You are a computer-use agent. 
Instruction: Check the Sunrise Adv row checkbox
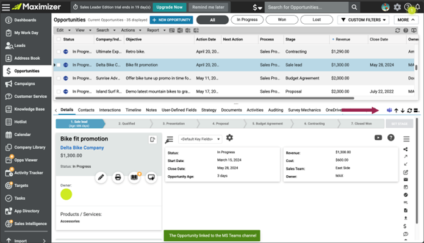[x=59, y=78]
